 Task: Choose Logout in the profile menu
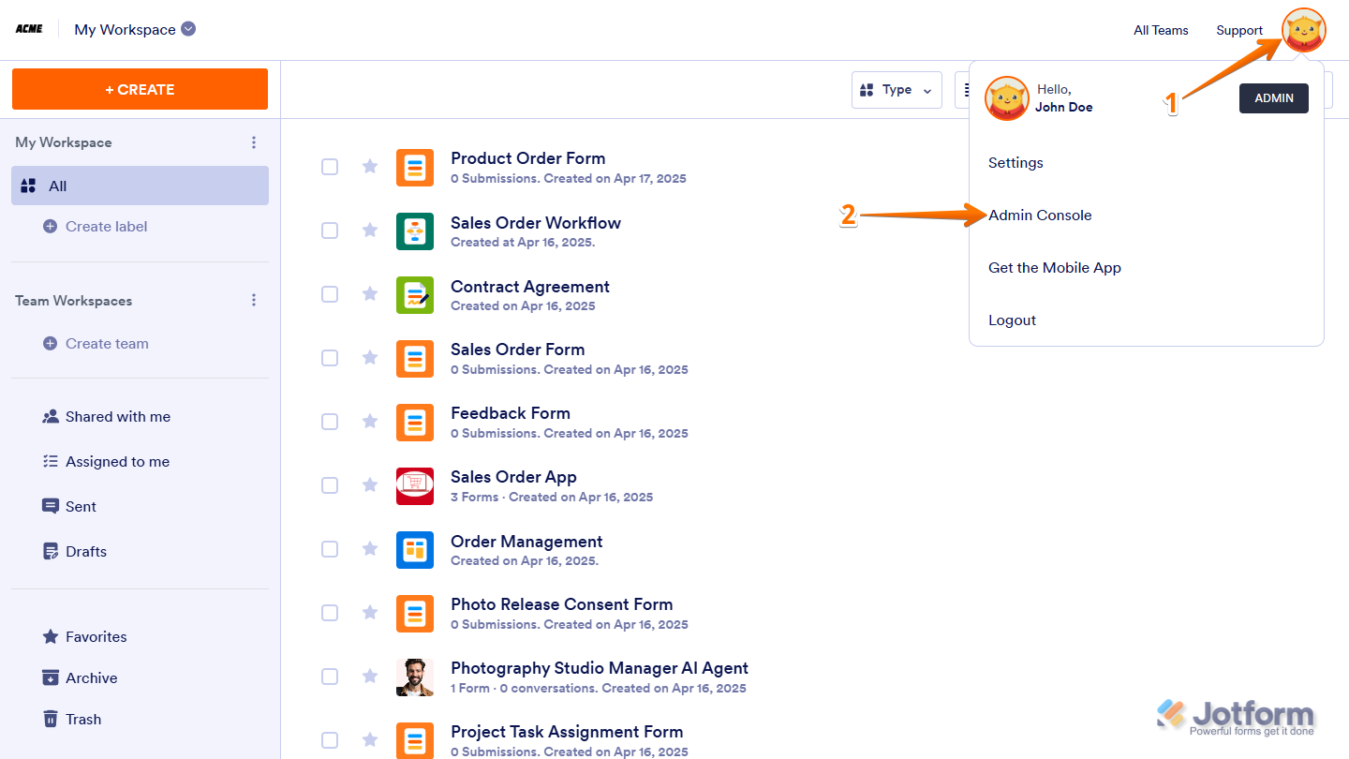1012,320
